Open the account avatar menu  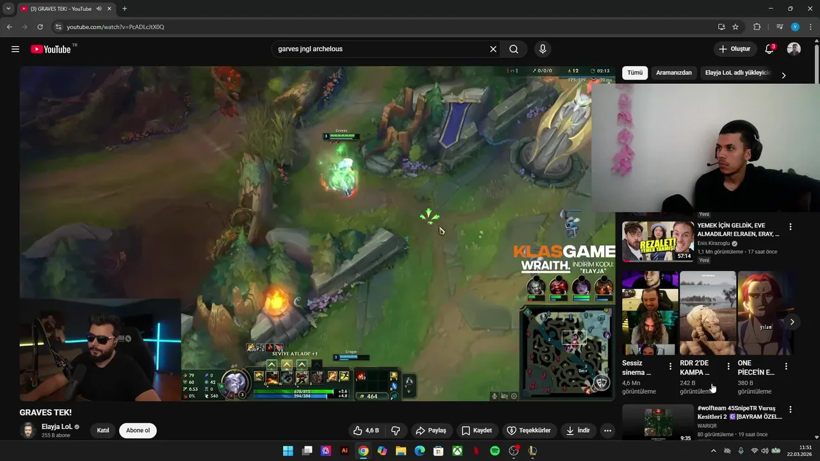coord(794,49)
